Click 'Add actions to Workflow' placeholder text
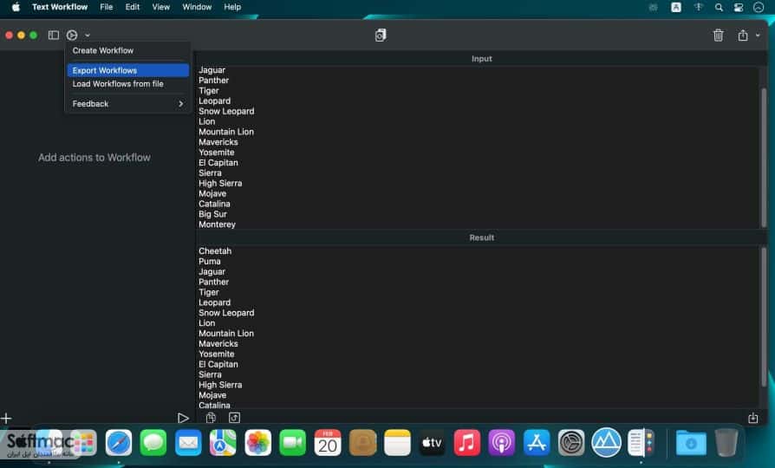The height and width of the screenshot is (468, 775). pos(94,158)
